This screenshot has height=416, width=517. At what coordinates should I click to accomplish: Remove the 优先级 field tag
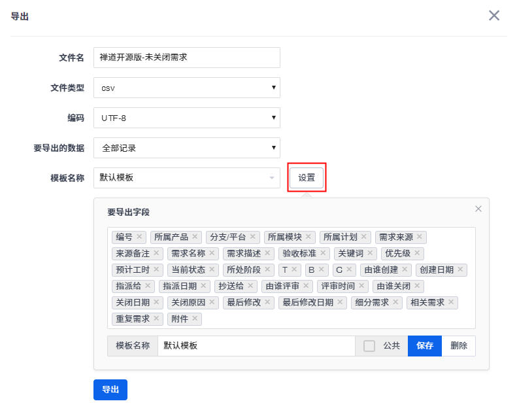coord(418,253)
